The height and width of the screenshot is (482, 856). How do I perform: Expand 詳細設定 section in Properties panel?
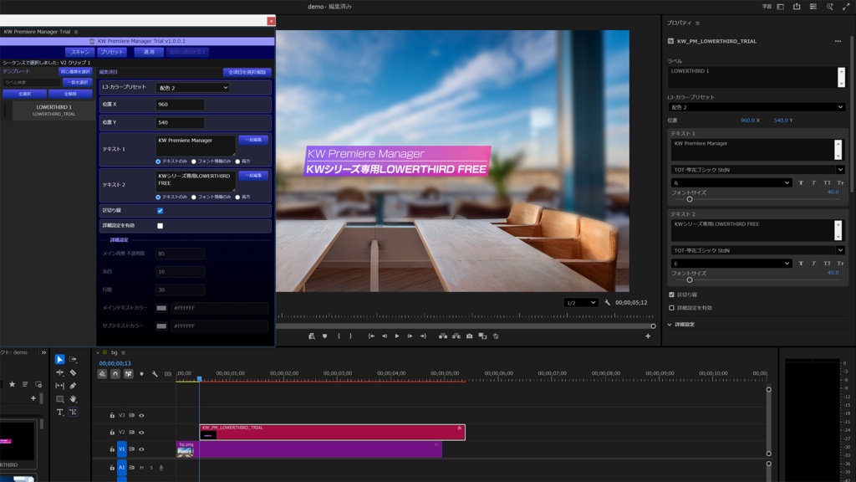[x=670, y=325]
